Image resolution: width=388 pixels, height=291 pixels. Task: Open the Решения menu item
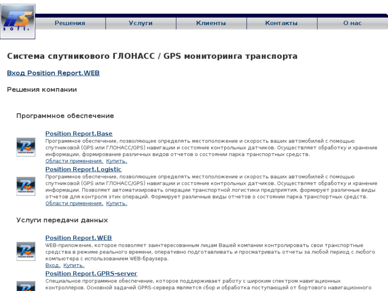tap(70, 23)
